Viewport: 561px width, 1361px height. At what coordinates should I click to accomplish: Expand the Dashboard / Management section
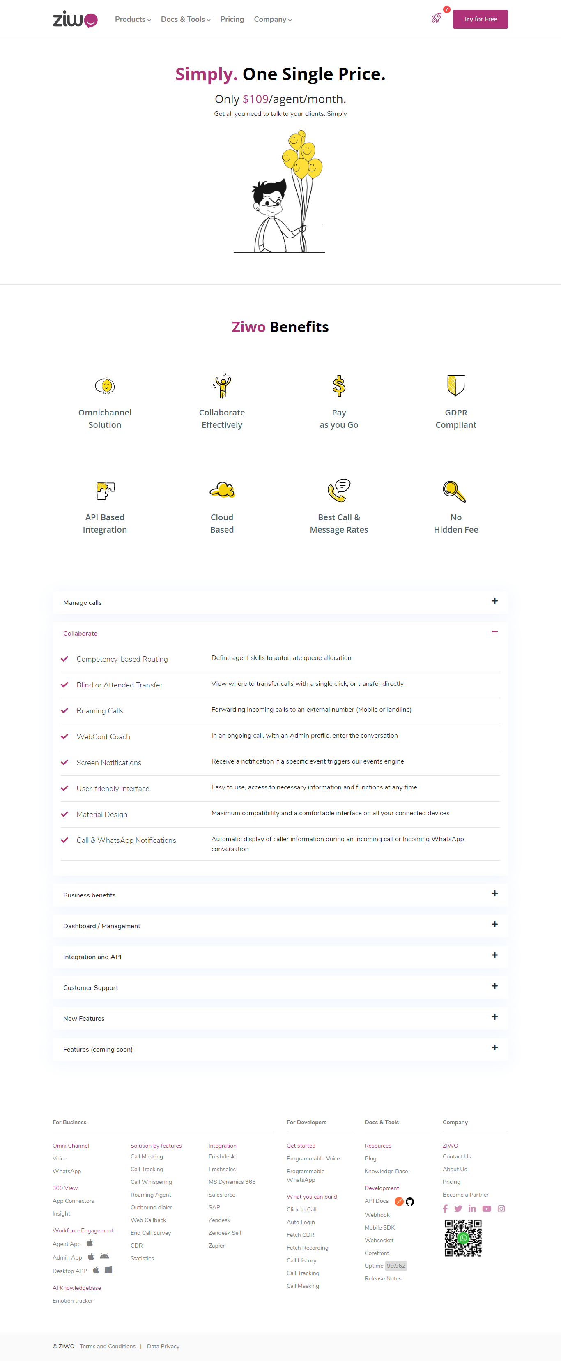pyautogui.click(x=280, y=926)
